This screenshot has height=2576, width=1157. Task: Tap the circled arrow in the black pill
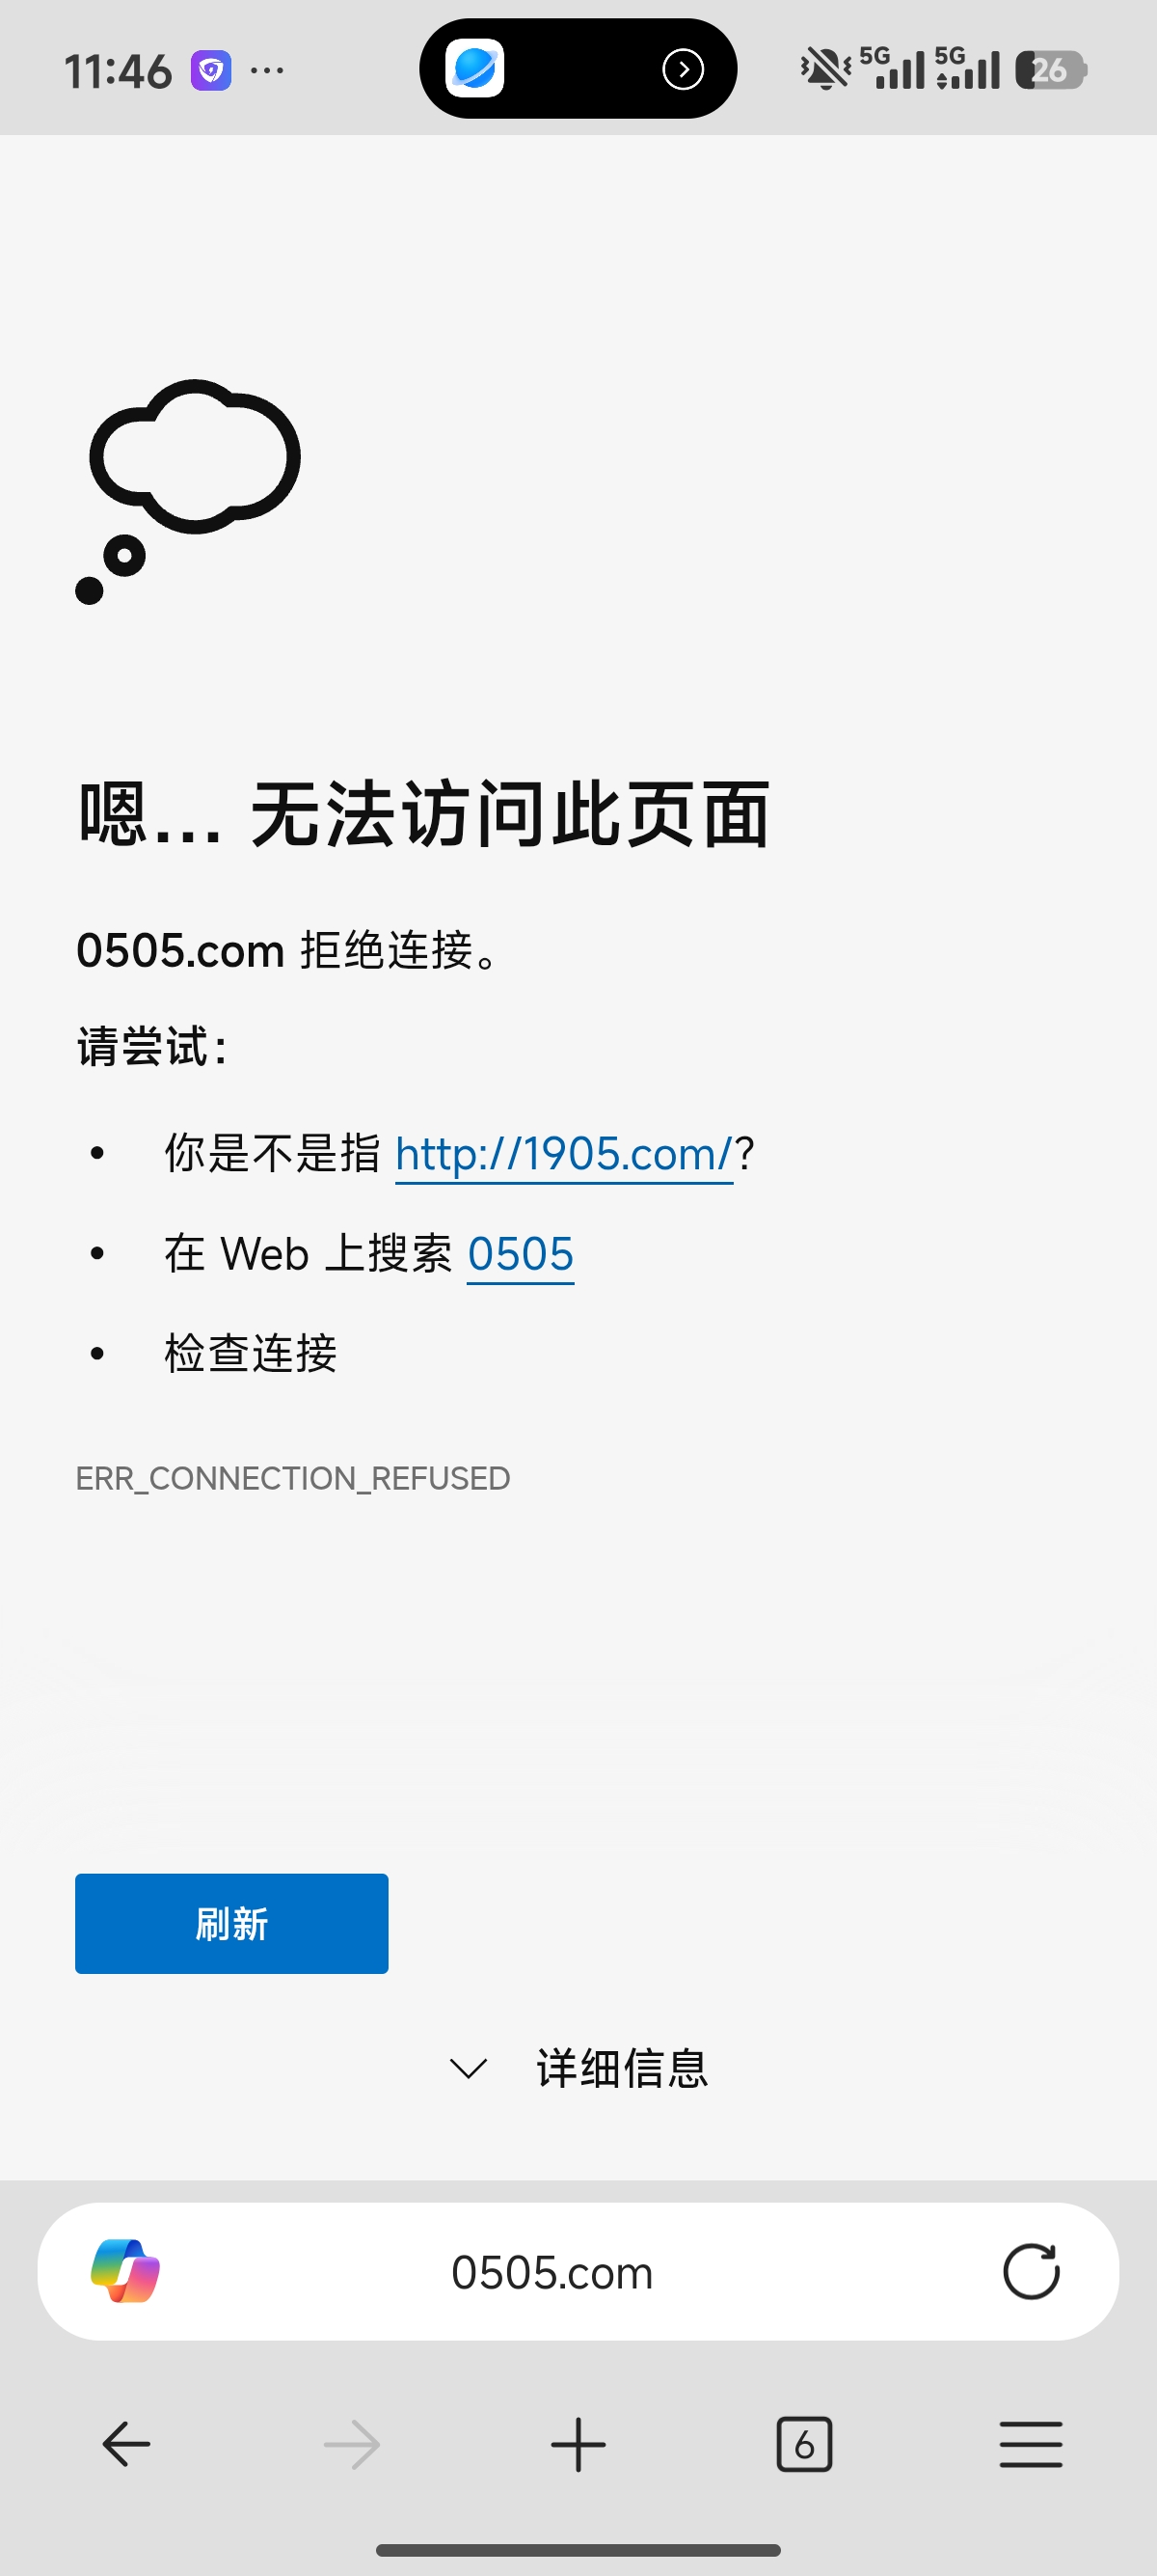point(684,69)
